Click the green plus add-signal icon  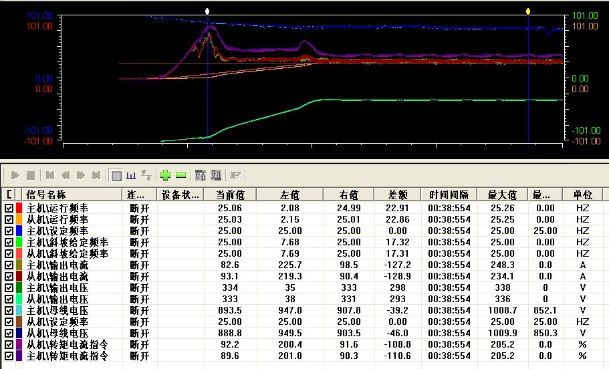click(x=165, y=175)
